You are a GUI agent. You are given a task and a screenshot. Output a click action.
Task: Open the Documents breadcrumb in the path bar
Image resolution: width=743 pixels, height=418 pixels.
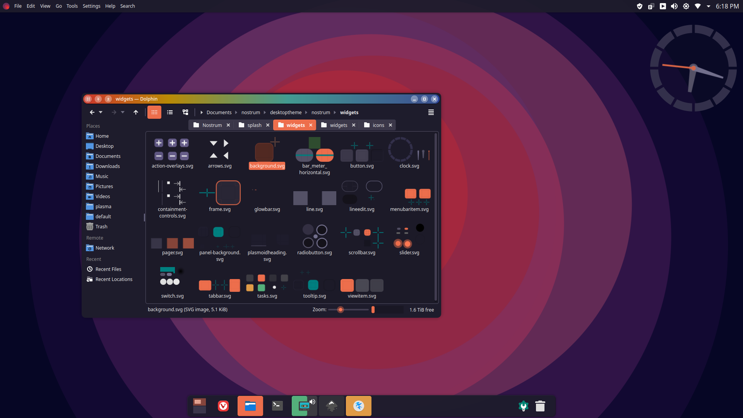point(219,112)
